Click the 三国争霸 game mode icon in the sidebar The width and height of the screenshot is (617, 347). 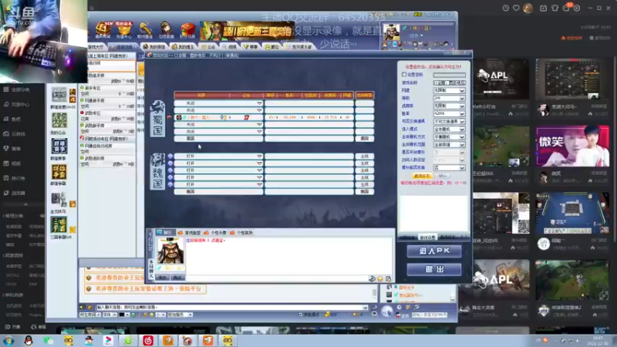tap(59, 225)
